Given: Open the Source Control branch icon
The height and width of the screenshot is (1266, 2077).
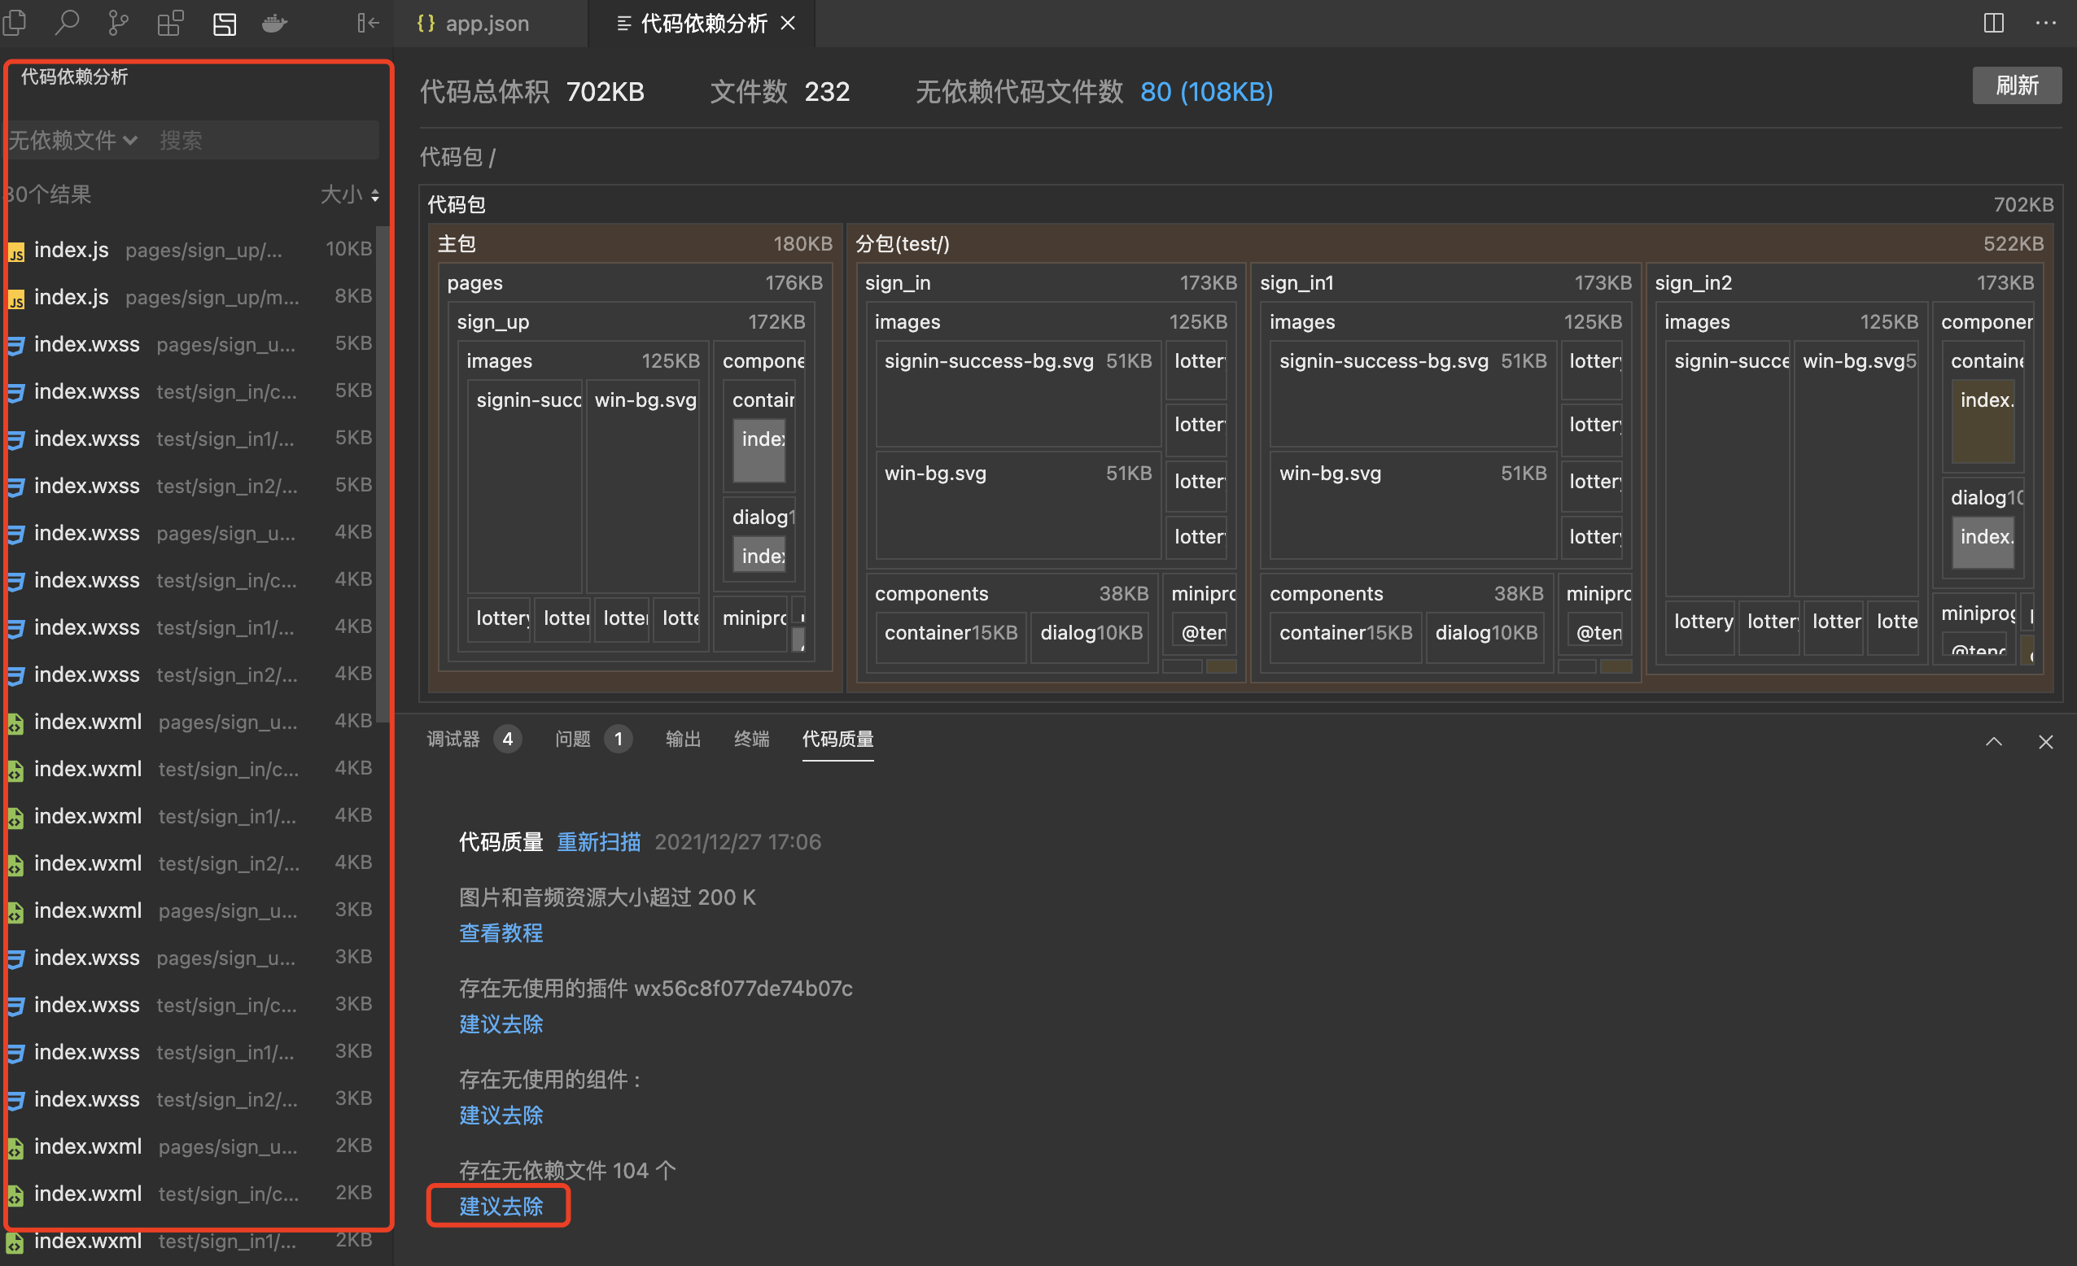Looking at the screenshot, I should pos(118,23).
